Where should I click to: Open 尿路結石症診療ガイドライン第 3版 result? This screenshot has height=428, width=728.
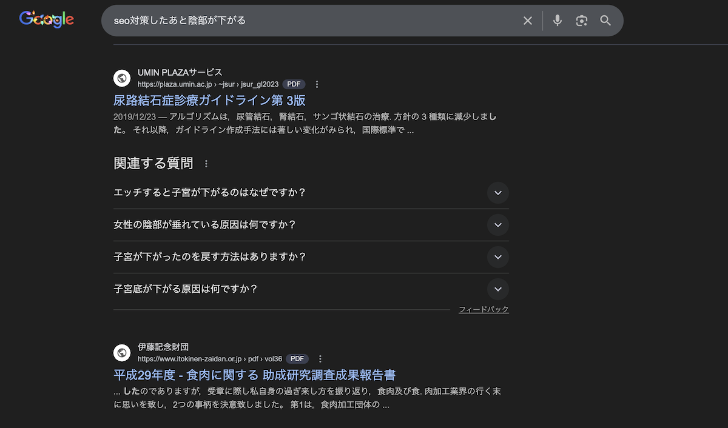(209, 101)
